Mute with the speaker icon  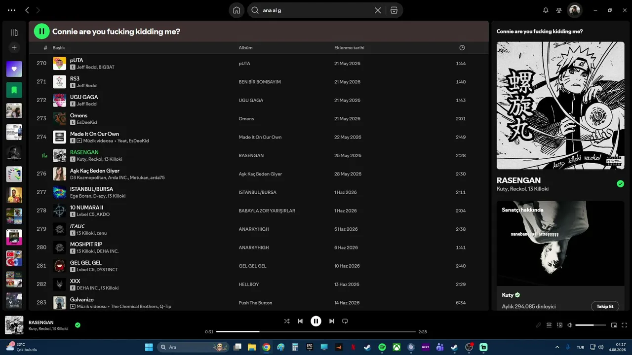coord(570,325)
